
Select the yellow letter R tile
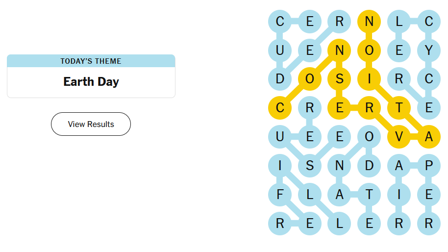click(369, 108)
